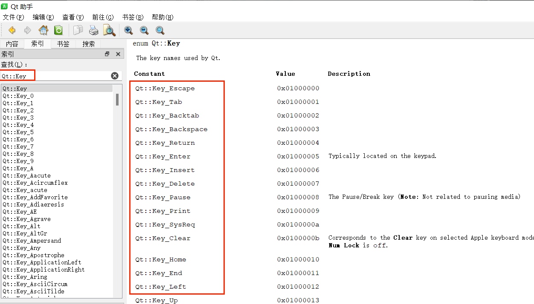Switch to the 索引 tab
Viewport: 534px width, 304px height.
click(38, 44)
